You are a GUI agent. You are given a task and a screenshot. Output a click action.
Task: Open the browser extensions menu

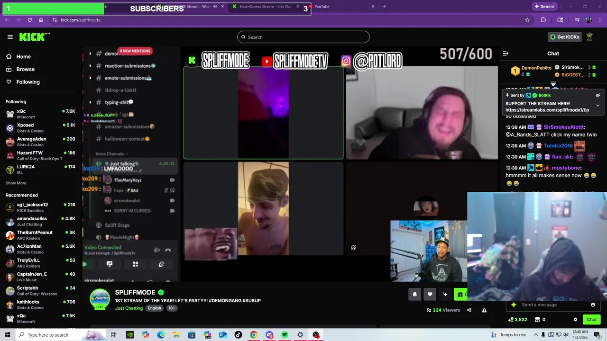(543, 20)
